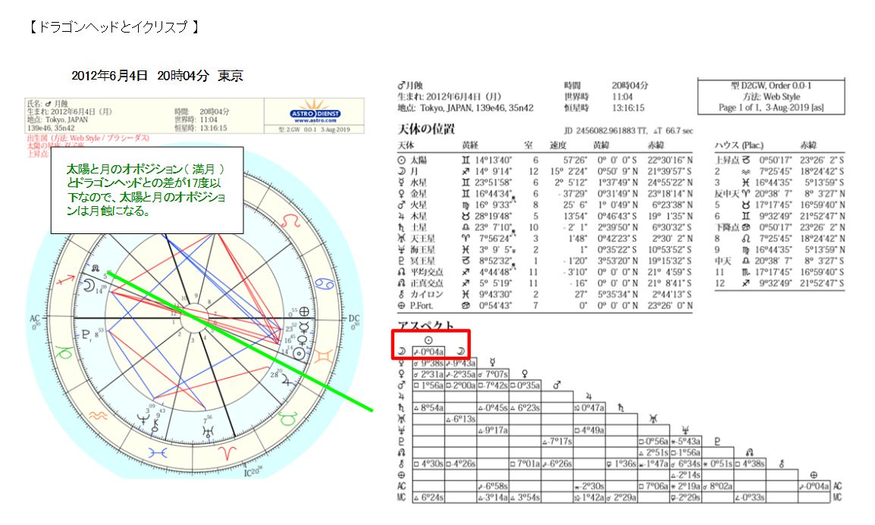The image size is (875, 525).
Task: Select the Moon crescent inside the chart wheel
Action: (x=88, y=286)
